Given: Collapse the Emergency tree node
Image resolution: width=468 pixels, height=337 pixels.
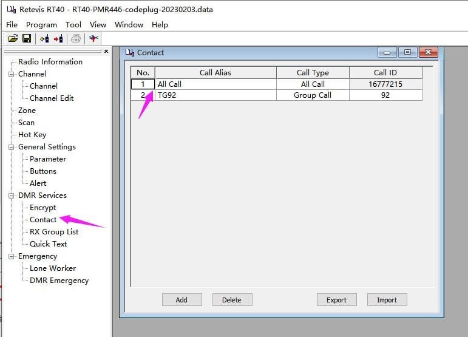Looking at the screenshot, I should pos(11,256).
